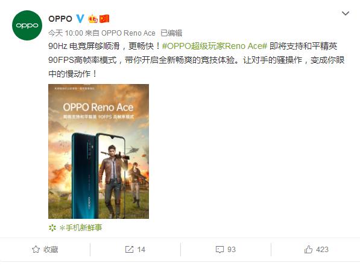Screen dimensions: 360x266
Task: Click the 今天 10:00 post timestamp
Action: (x=66, y=33)
